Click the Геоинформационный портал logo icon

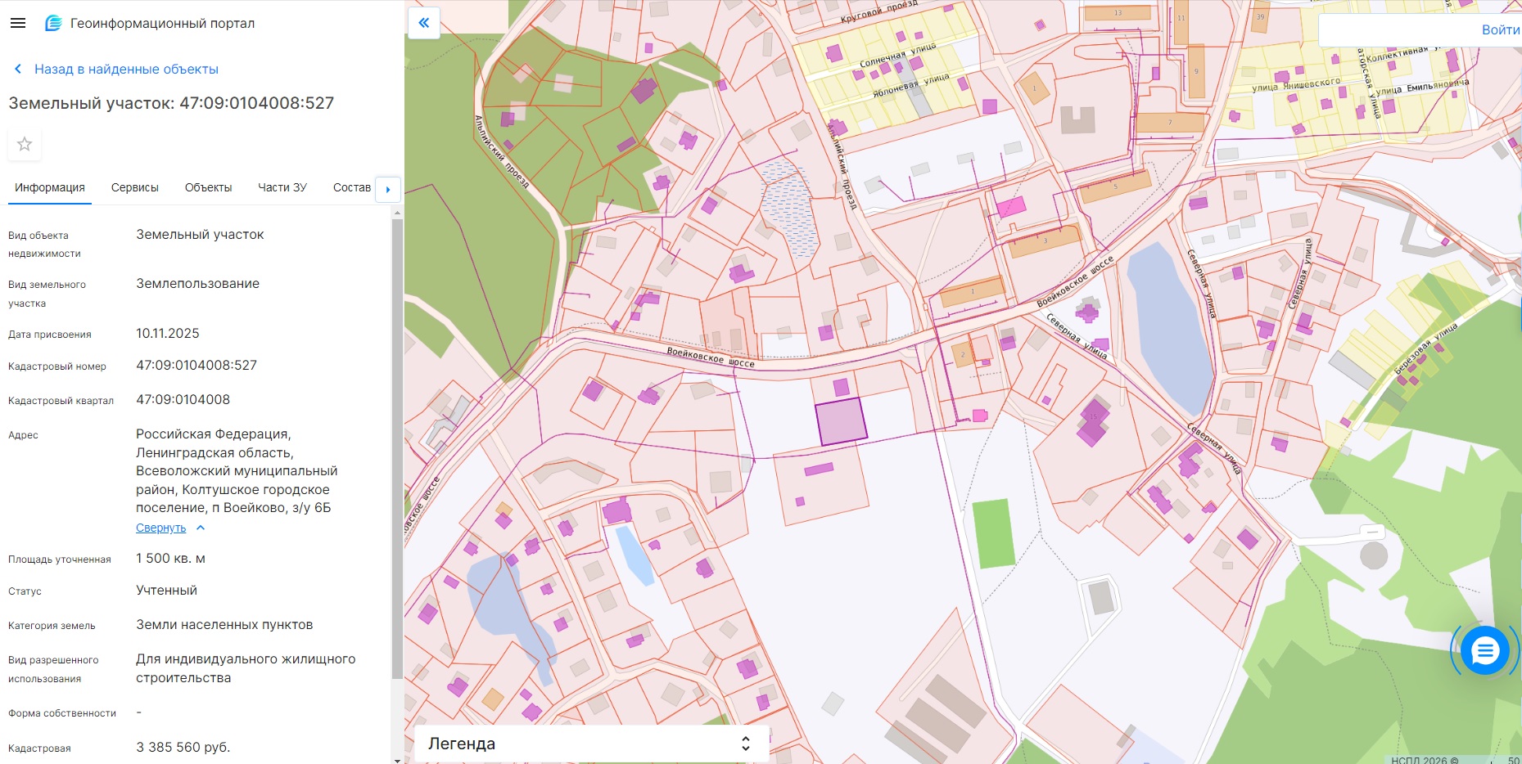coord(53,23)
